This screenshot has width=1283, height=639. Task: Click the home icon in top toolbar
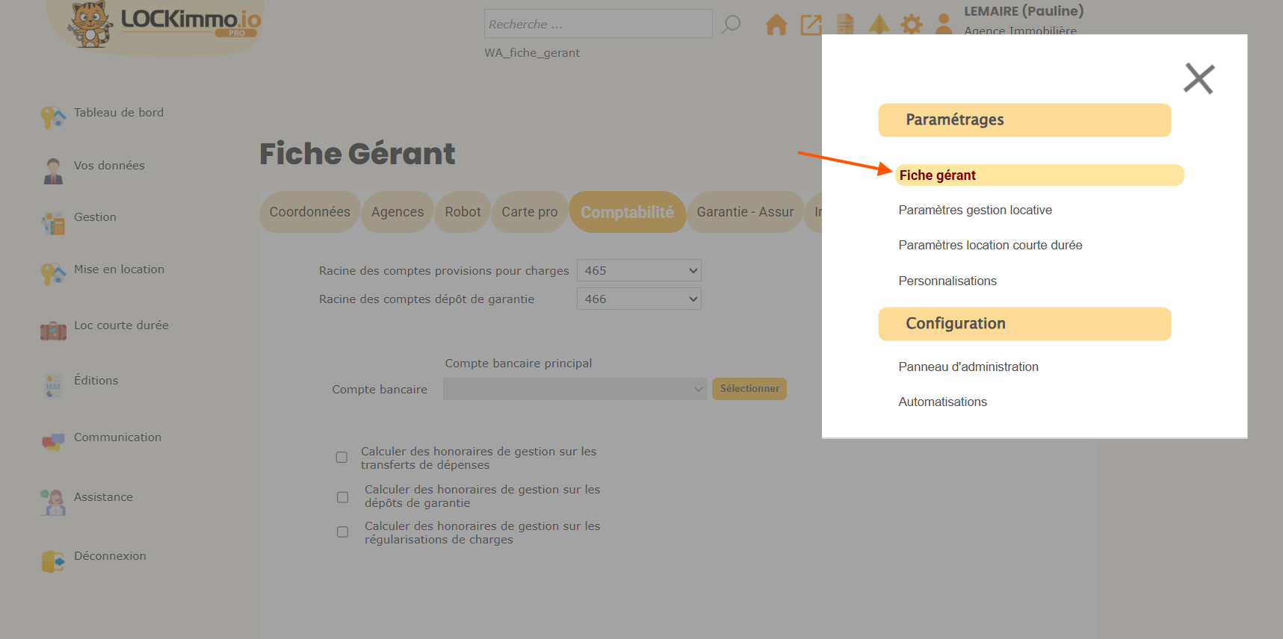[x=776, y=25]
